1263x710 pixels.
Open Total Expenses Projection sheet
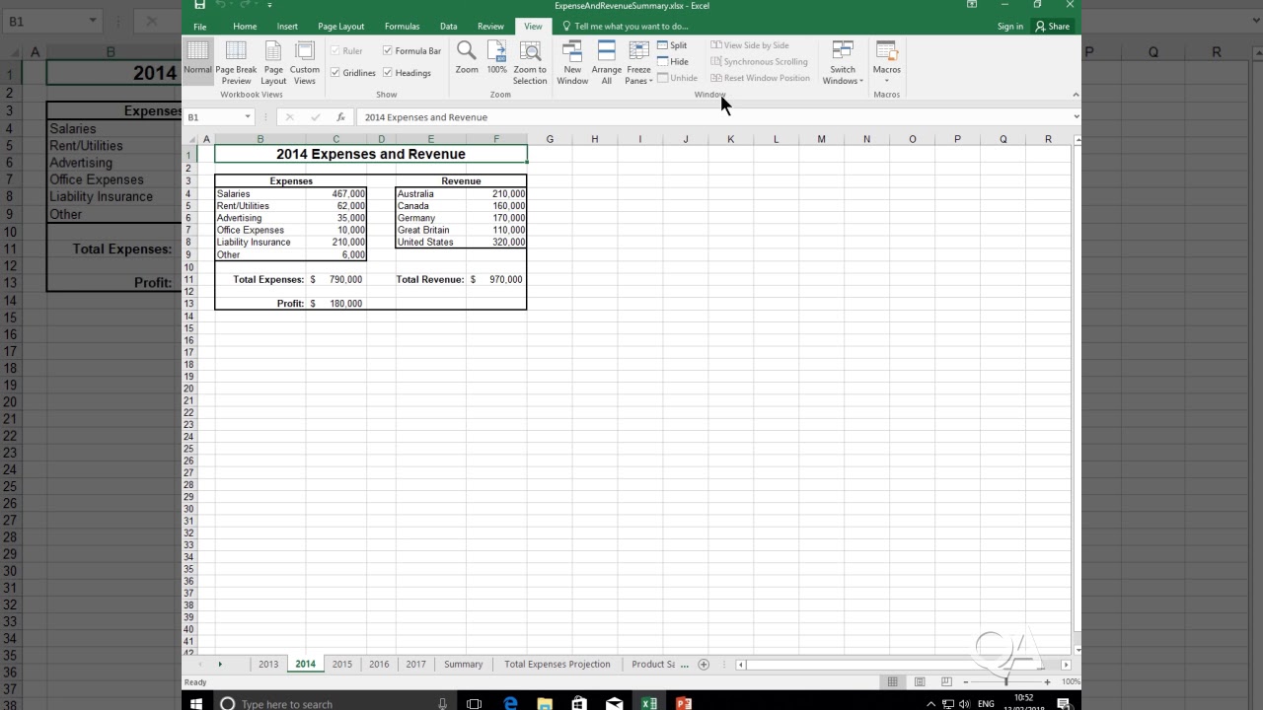point(557,665)
